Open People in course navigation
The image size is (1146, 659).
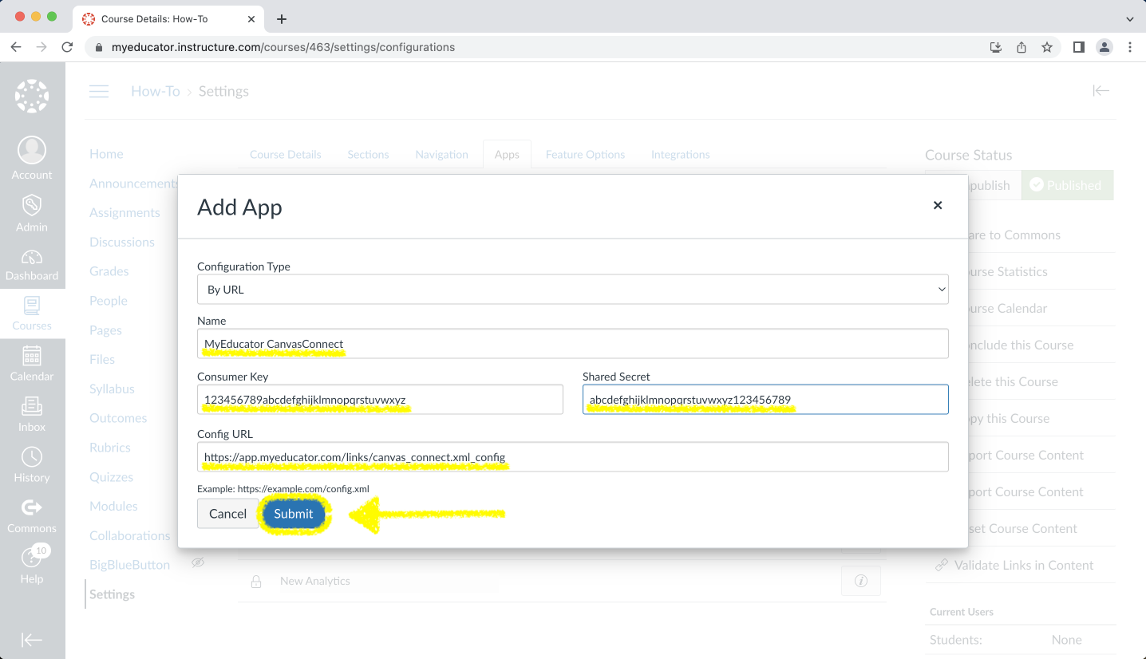[109, 301]
